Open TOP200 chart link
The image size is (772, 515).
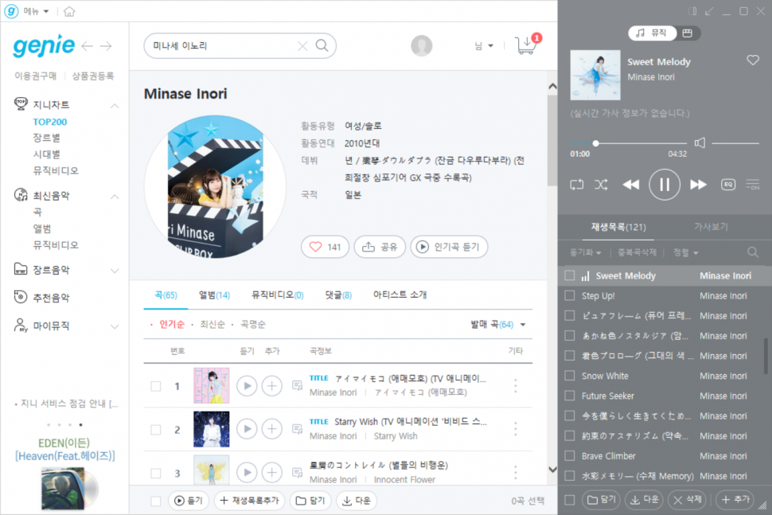click(x=49, y=122)
